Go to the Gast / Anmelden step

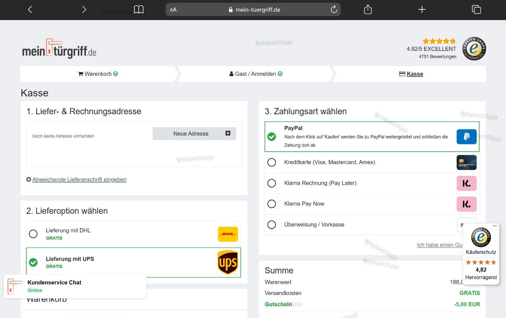tap(256, 74)
